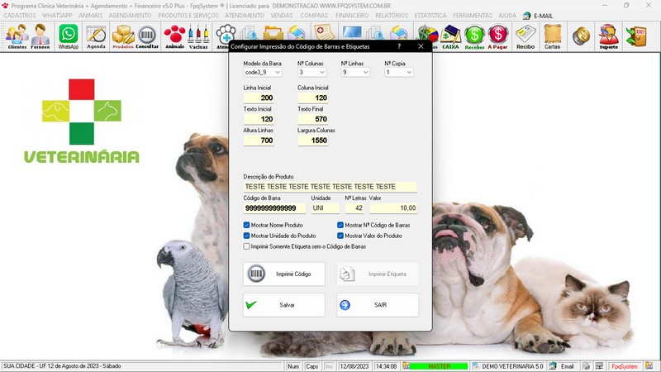The width and height of the screenshot is (661, 372).
Task: Toggle Mostrar Nº Código de Barras checkbox
Action: tap(340, 225)
